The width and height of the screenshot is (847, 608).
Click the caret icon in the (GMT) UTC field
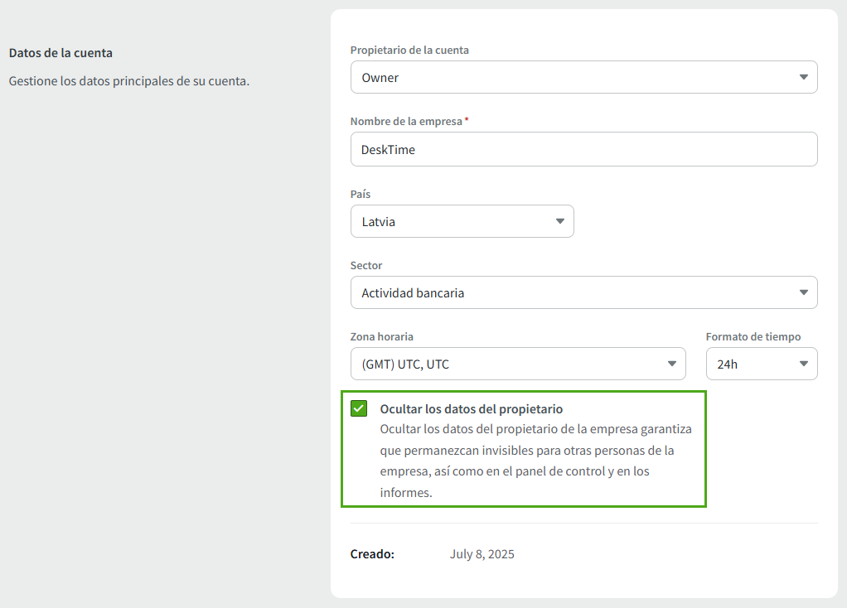tap(671, 364)
